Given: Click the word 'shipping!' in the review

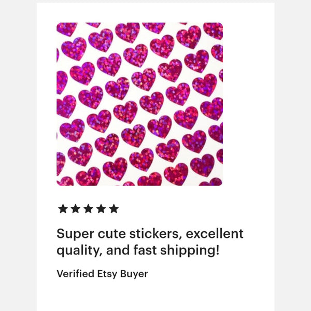Looking at the screenshot, I should point(190,251).
